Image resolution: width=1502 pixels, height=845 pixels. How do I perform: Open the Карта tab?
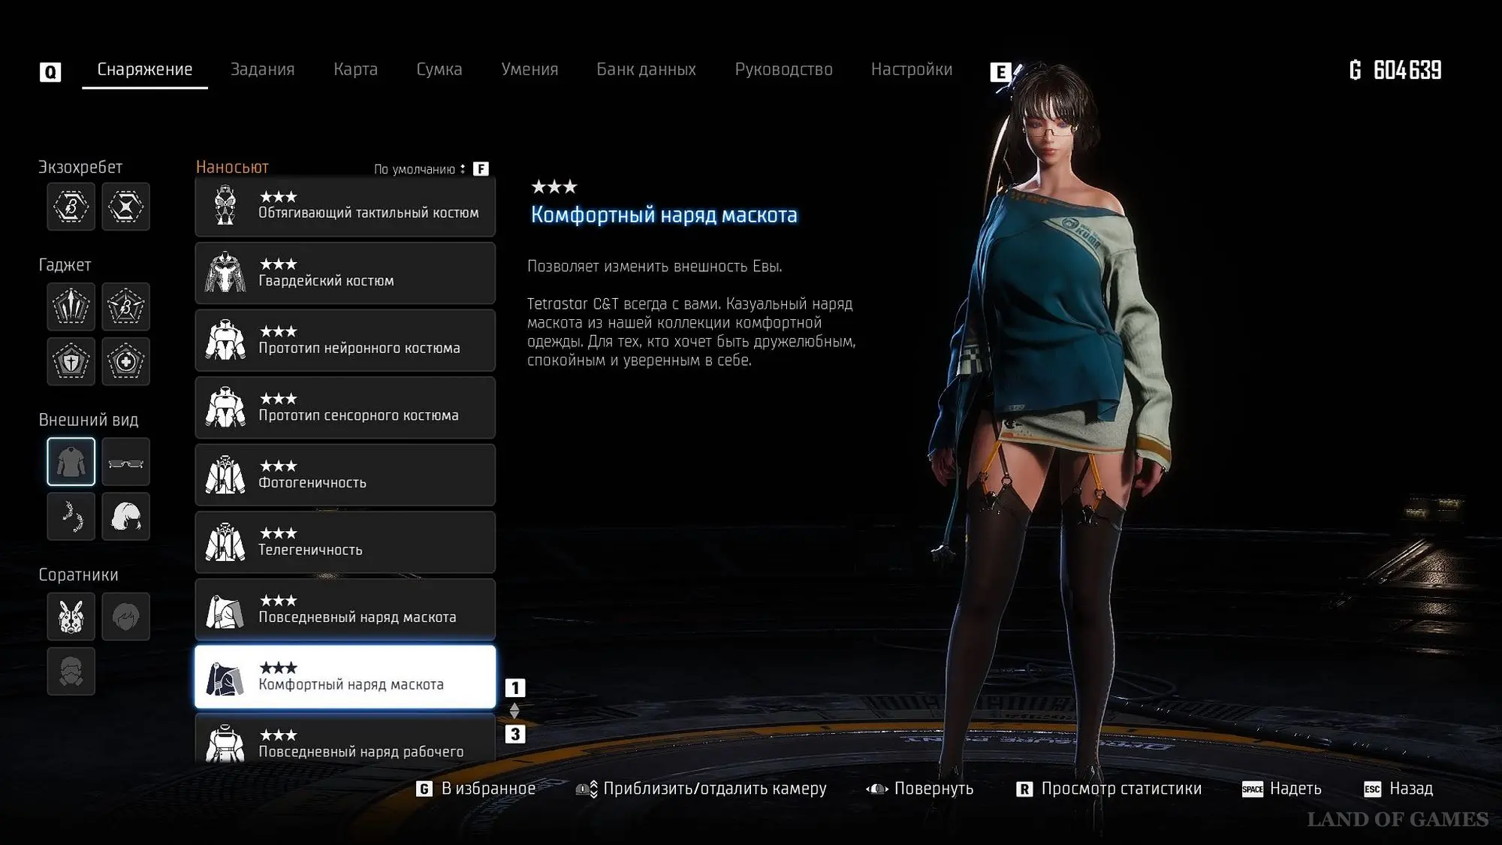tap(355, 70)
